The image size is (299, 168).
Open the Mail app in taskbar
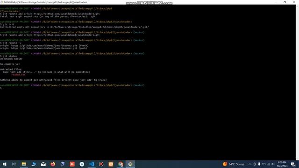click(x=43, y=164)
